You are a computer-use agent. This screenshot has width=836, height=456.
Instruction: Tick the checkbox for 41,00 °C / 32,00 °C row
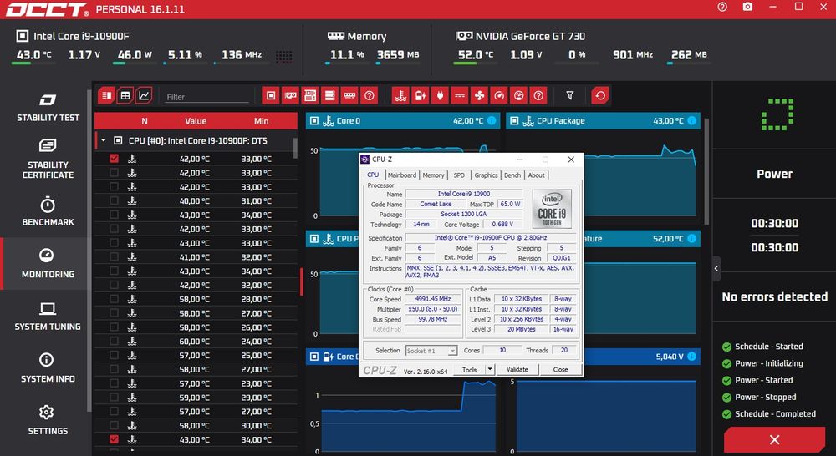[114, 256]
